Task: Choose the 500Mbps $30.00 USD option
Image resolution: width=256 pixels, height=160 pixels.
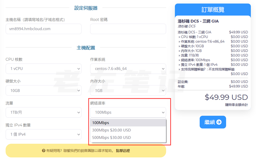Action: (128, 137)
